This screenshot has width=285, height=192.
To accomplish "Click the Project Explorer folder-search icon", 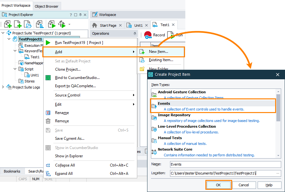I will click(x=4, y=14).
